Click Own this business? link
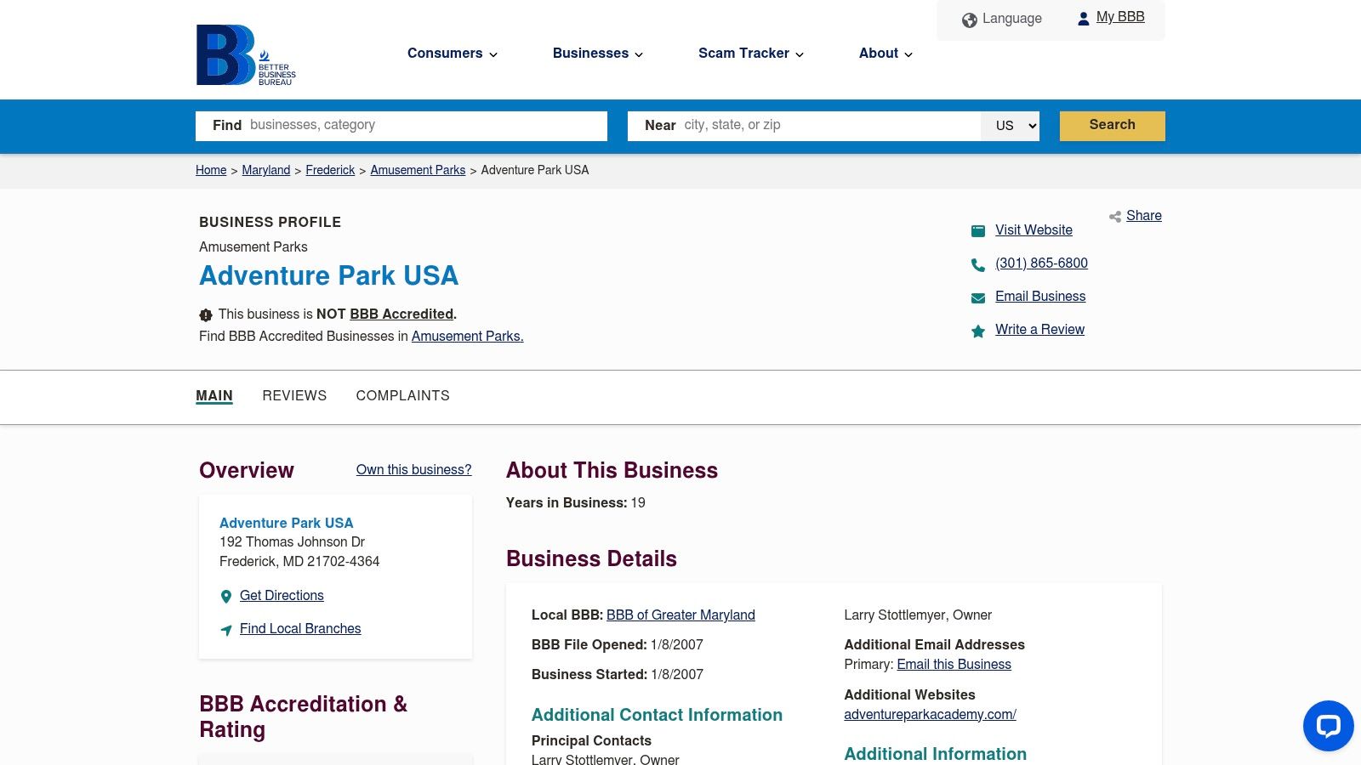The height and width of the screenshot is (765, 1361). [x=413, y=470]
